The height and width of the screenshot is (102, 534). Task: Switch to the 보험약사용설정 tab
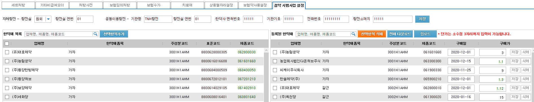(x=255, y=5)
